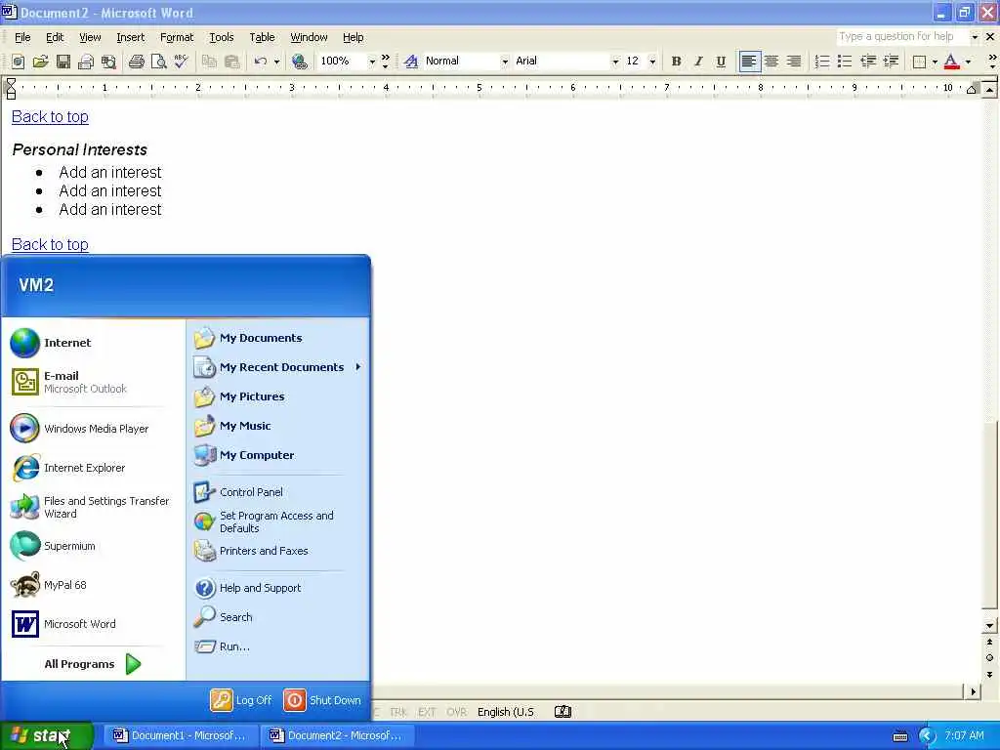Viewport: 1000px width, 750px height.
Task: Click the Paste toolbar icon
Action: [231, 62]
